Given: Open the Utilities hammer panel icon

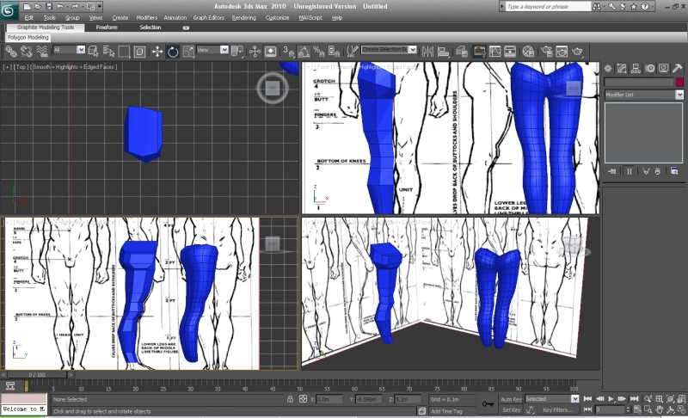Looking at the screenshot, I should 679,67.
